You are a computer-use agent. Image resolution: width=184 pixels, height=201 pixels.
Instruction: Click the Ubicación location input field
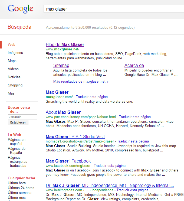(22, 117)
